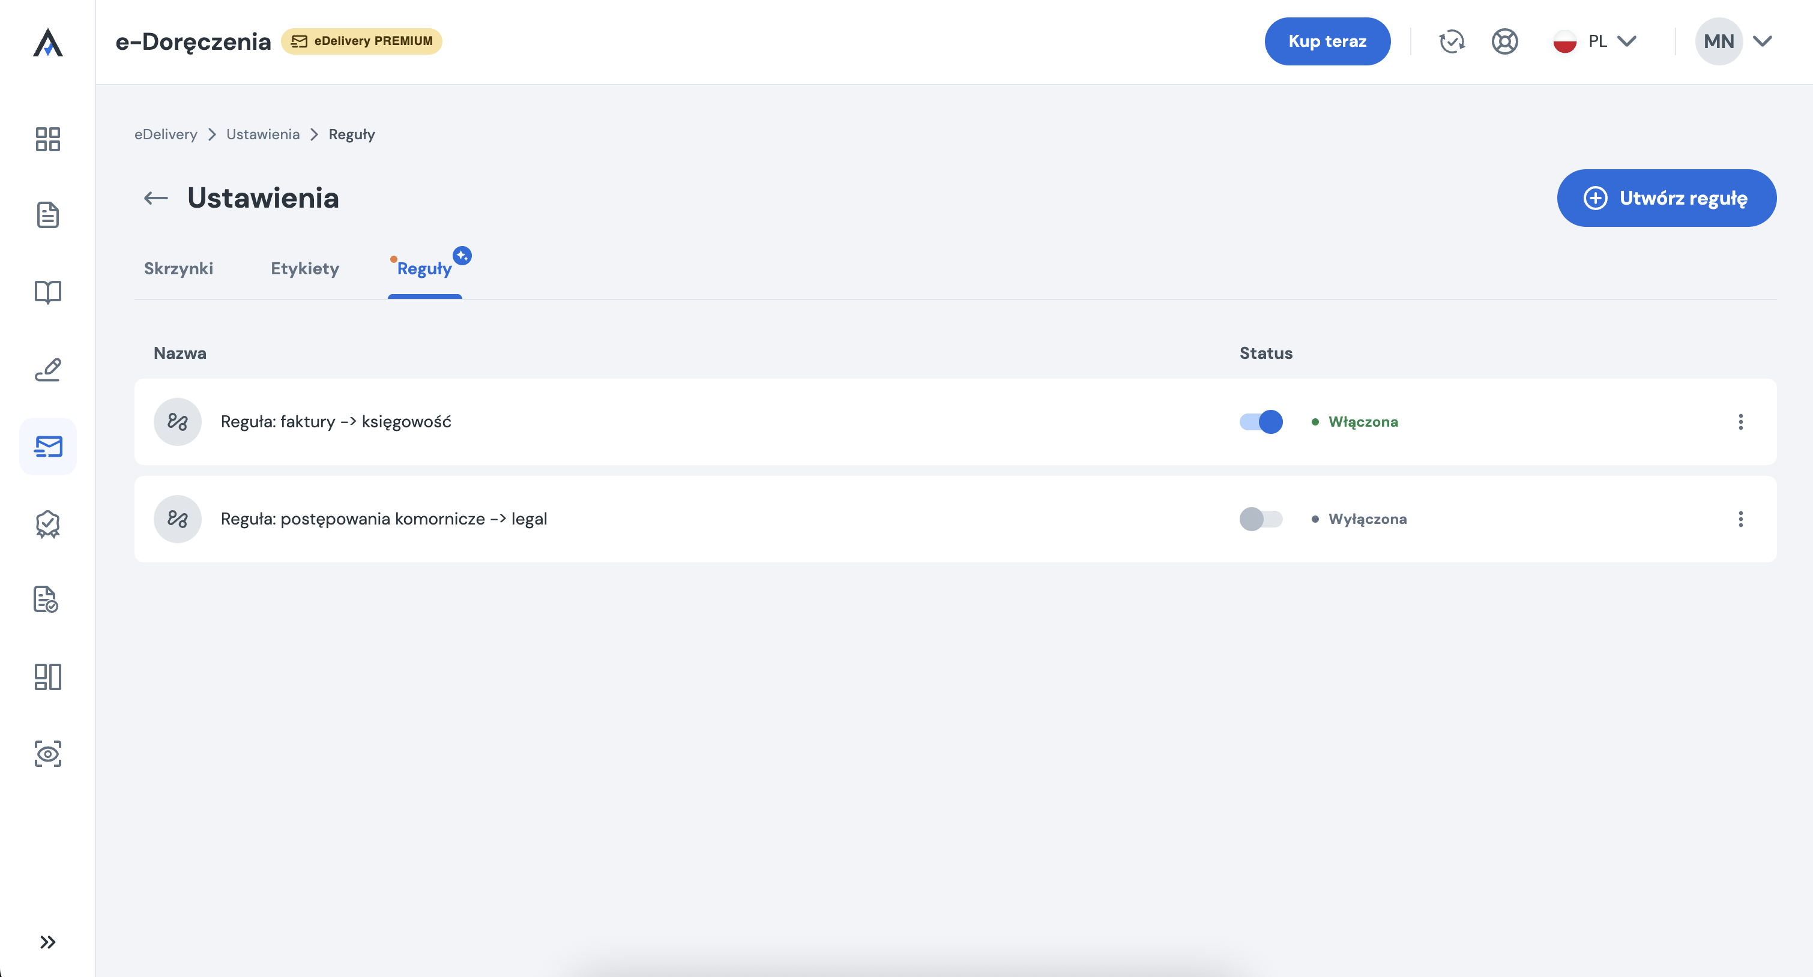Open the dashboard grid icon in sidebar
The height and width of the screenshot is (977, 1813).
tap(48, 139)
